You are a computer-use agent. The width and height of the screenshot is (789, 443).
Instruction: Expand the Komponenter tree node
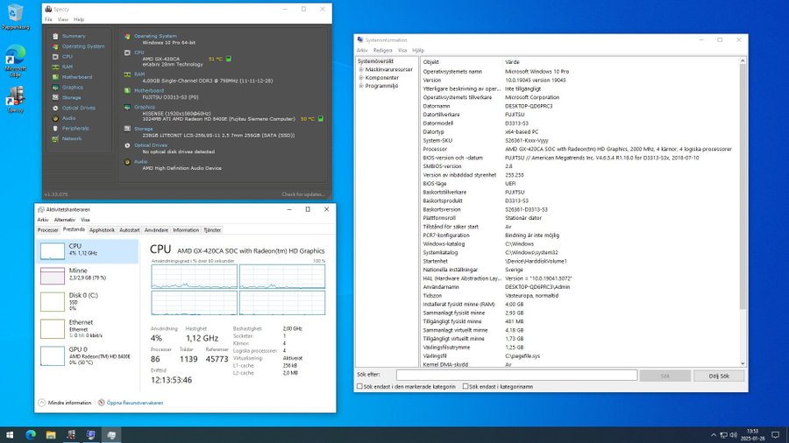tap(361, 77)
